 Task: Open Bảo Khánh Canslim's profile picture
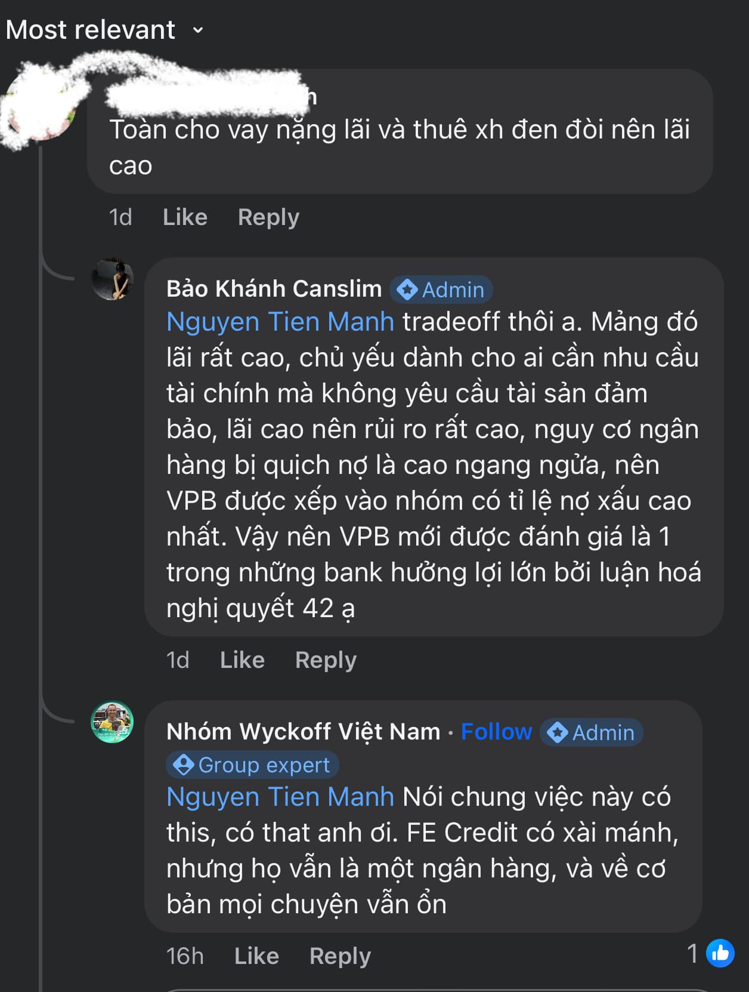click(x=112, y=279)
